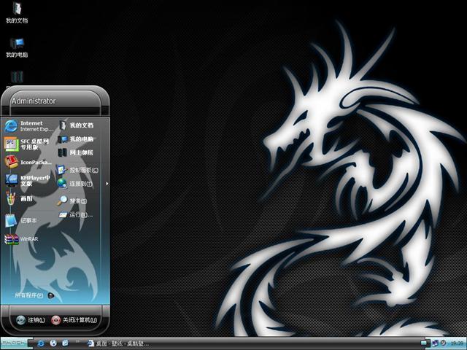Open 记事本 notepad entry

click(x=21, y=220)
